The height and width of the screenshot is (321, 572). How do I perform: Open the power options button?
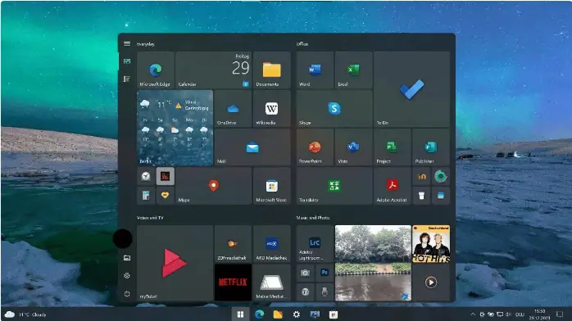pyautogui.click(x=127, y=294)
